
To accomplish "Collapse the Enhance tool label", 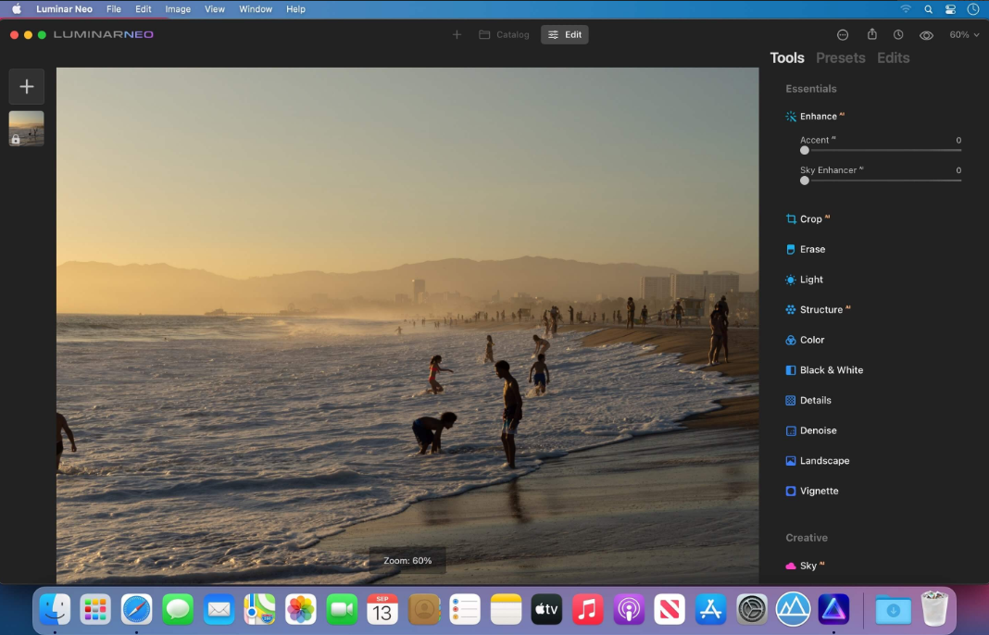I will [x=818, y=117].
